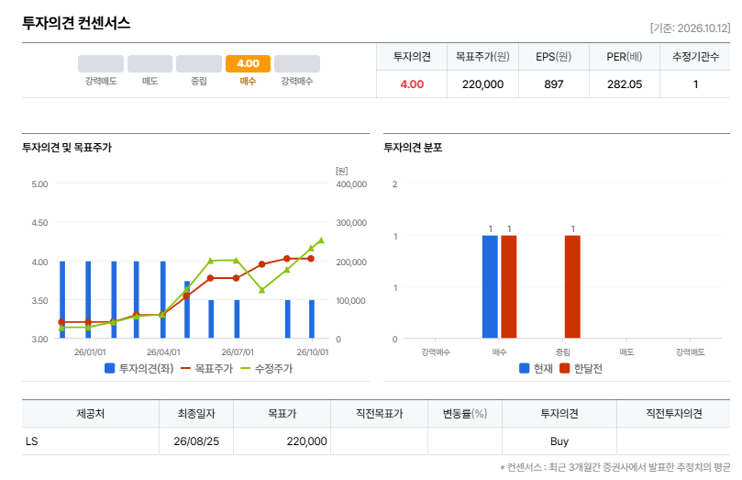Click the 목표주가(원) header cell
The width and height of the screenshot is (742, 480).
482,57
